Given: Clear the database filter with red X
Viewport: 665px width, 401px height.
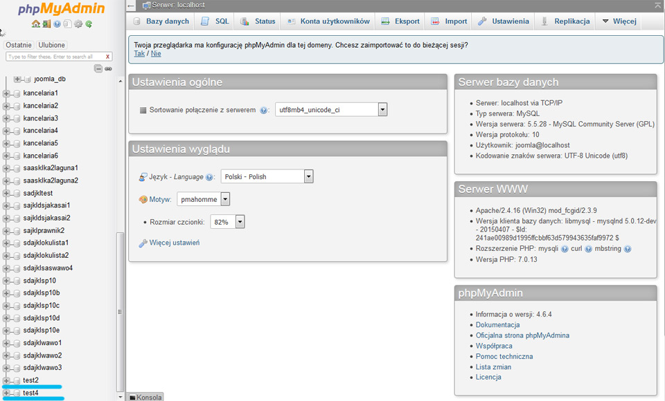Looking at the screenshot, I should (108, 56).
